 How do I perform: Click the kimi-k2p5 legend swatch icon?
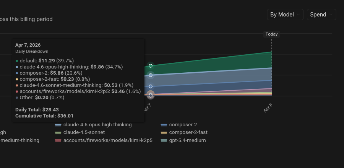[58, 140]
